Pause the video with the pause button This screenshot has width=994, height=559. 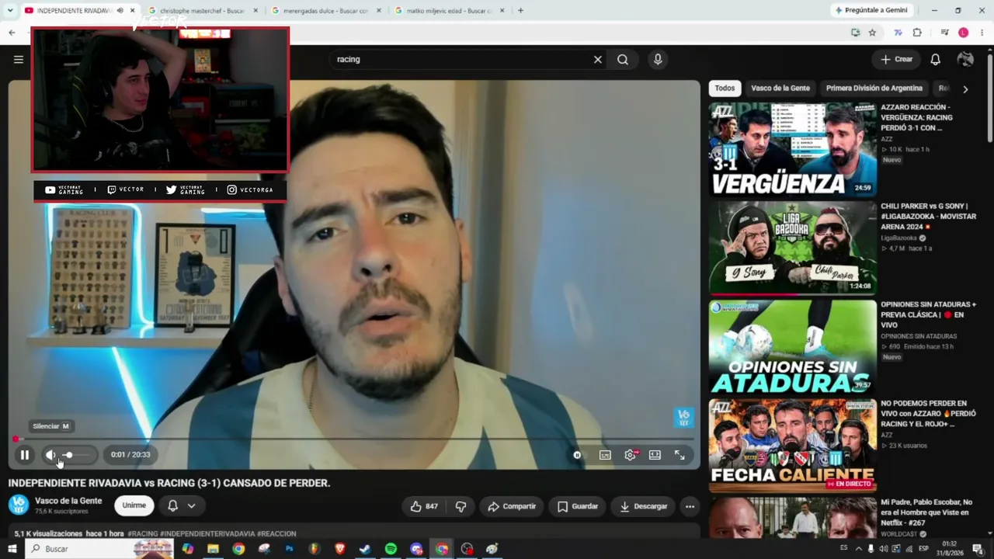pos(24,455)
